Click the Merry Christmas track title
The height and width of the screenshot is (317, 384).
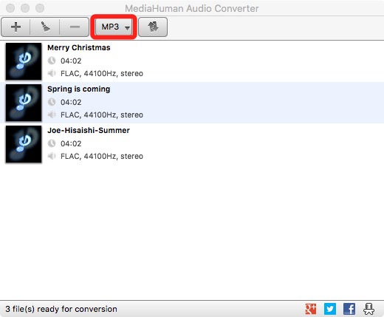point(79,47)
